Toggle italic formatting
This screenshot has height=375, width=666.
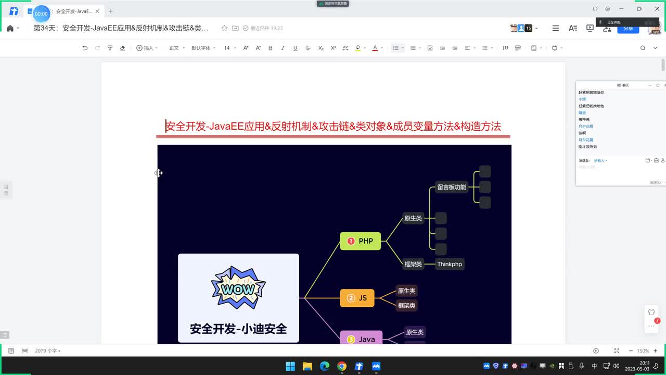(x=283, y=48)
